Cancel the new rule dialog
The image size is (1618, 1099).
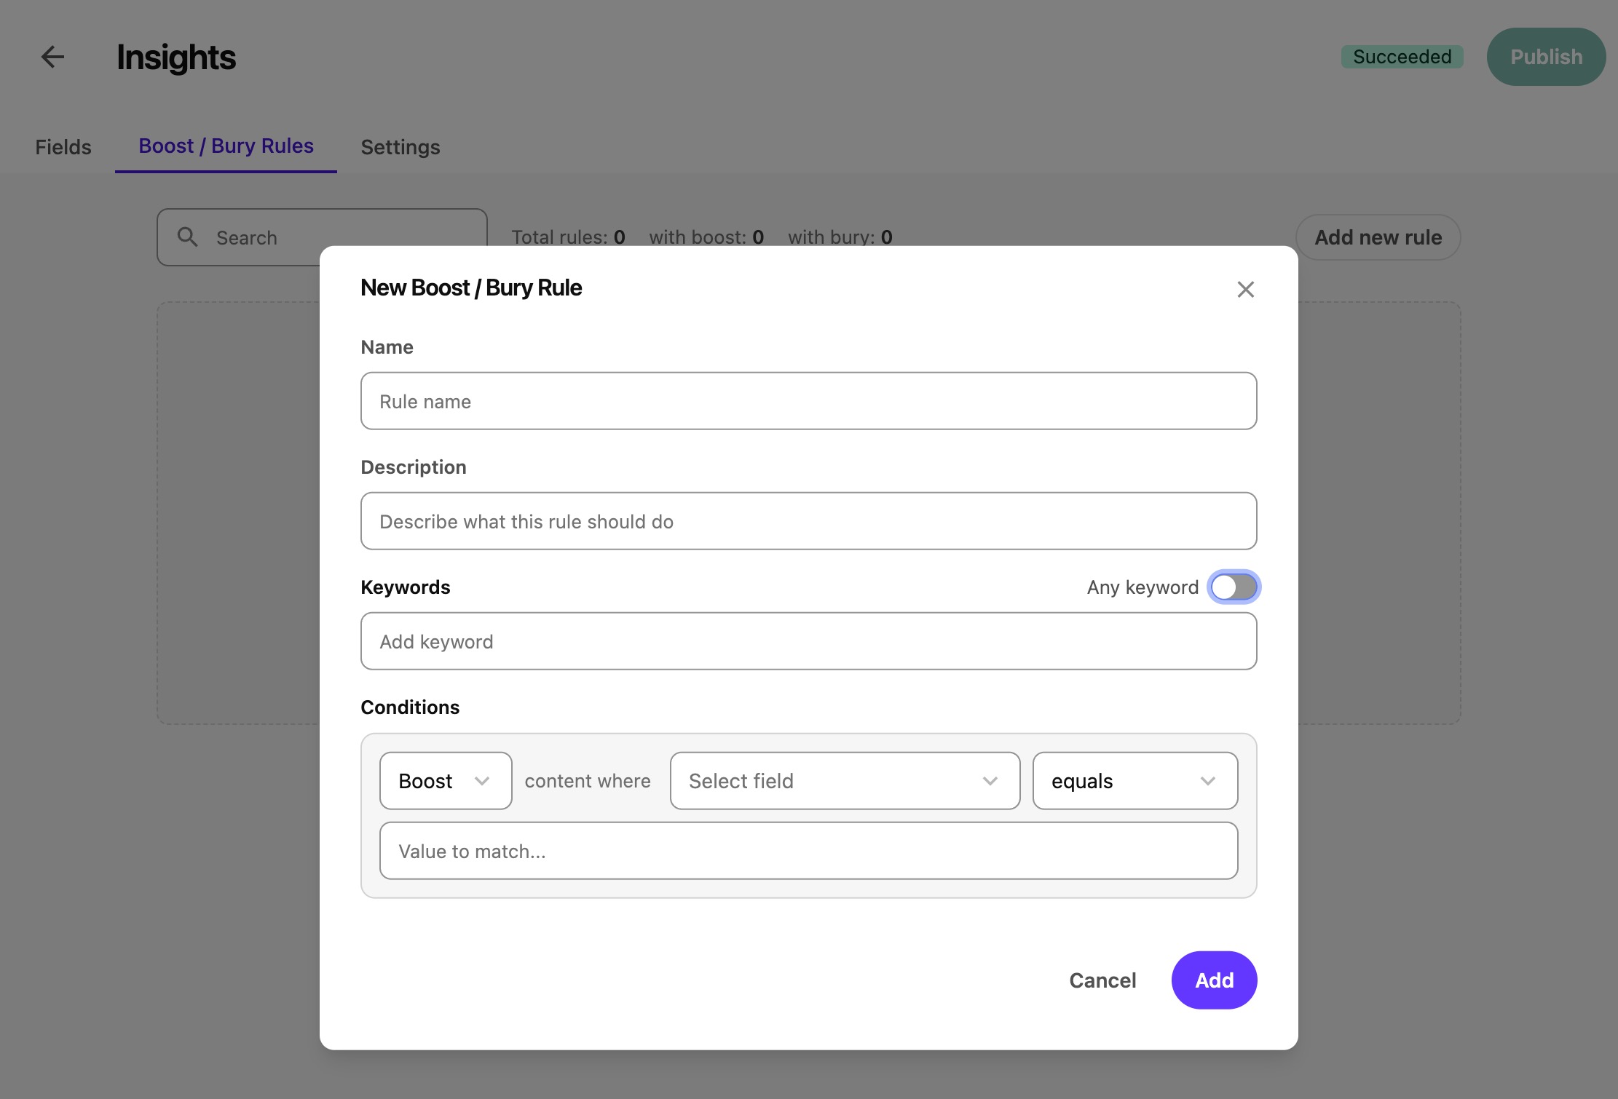point(1102,980)
